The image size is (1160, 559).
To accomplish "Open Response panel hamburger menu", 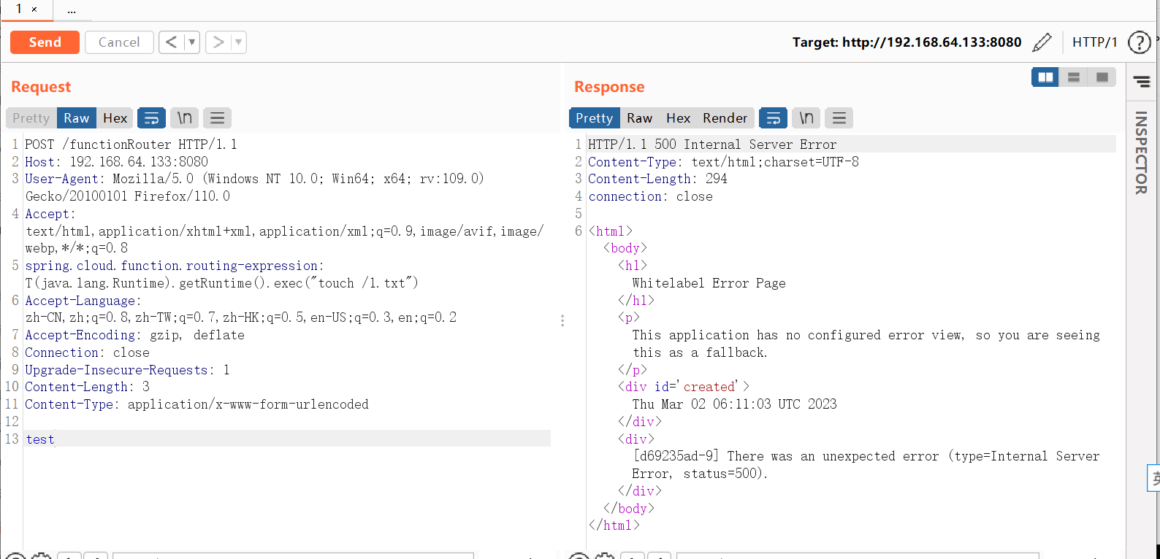I will 839,118.
